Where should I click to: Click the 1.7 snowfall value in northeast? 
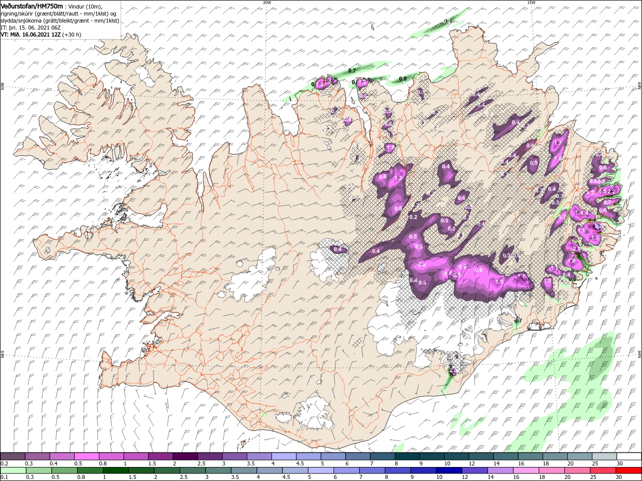tap(557, 143)
